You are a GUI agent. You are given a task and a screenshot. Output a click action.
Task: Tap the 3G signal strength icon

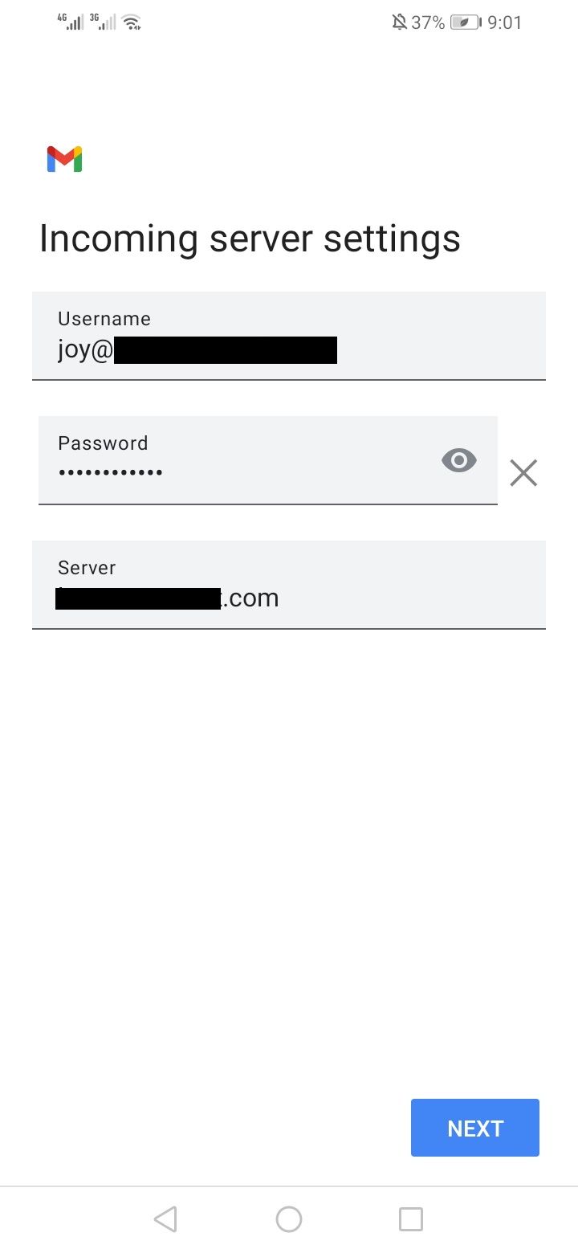point(103,22)
